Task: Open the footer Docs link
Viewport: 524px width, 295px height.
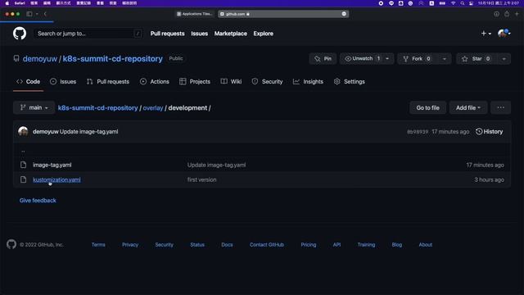Action: point(227,245)
